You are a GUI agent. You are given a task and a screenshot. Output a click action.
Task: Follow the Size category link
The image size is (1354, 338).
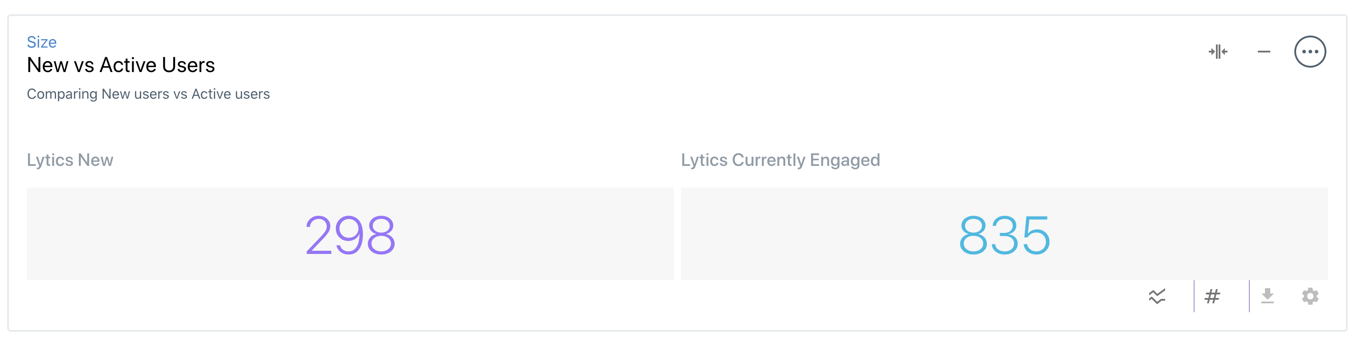[41, 42]
